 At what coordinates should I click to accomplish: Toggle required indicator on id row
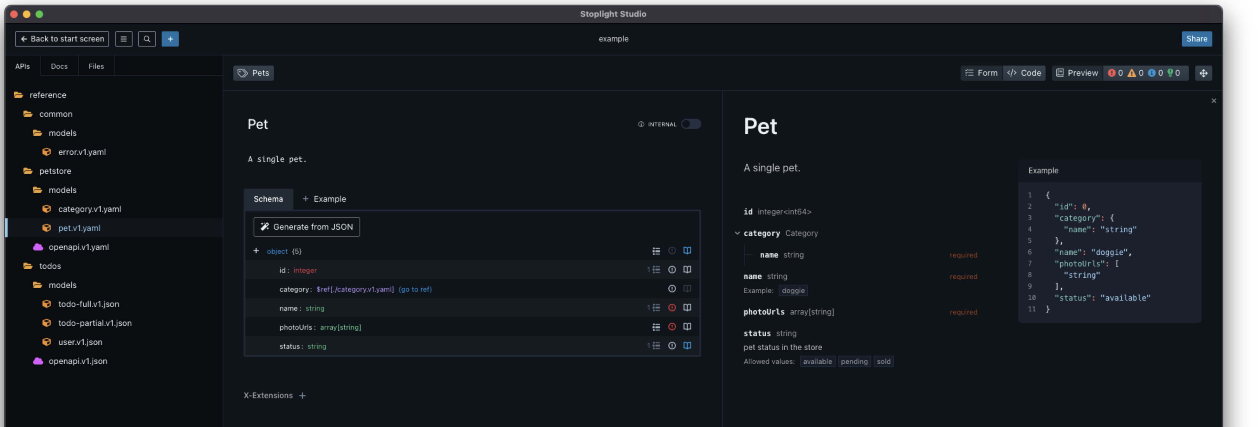tap(672, 270)
